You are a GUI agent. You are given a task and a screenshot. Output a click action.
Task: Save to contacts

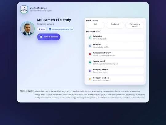(x=49, y=37)
